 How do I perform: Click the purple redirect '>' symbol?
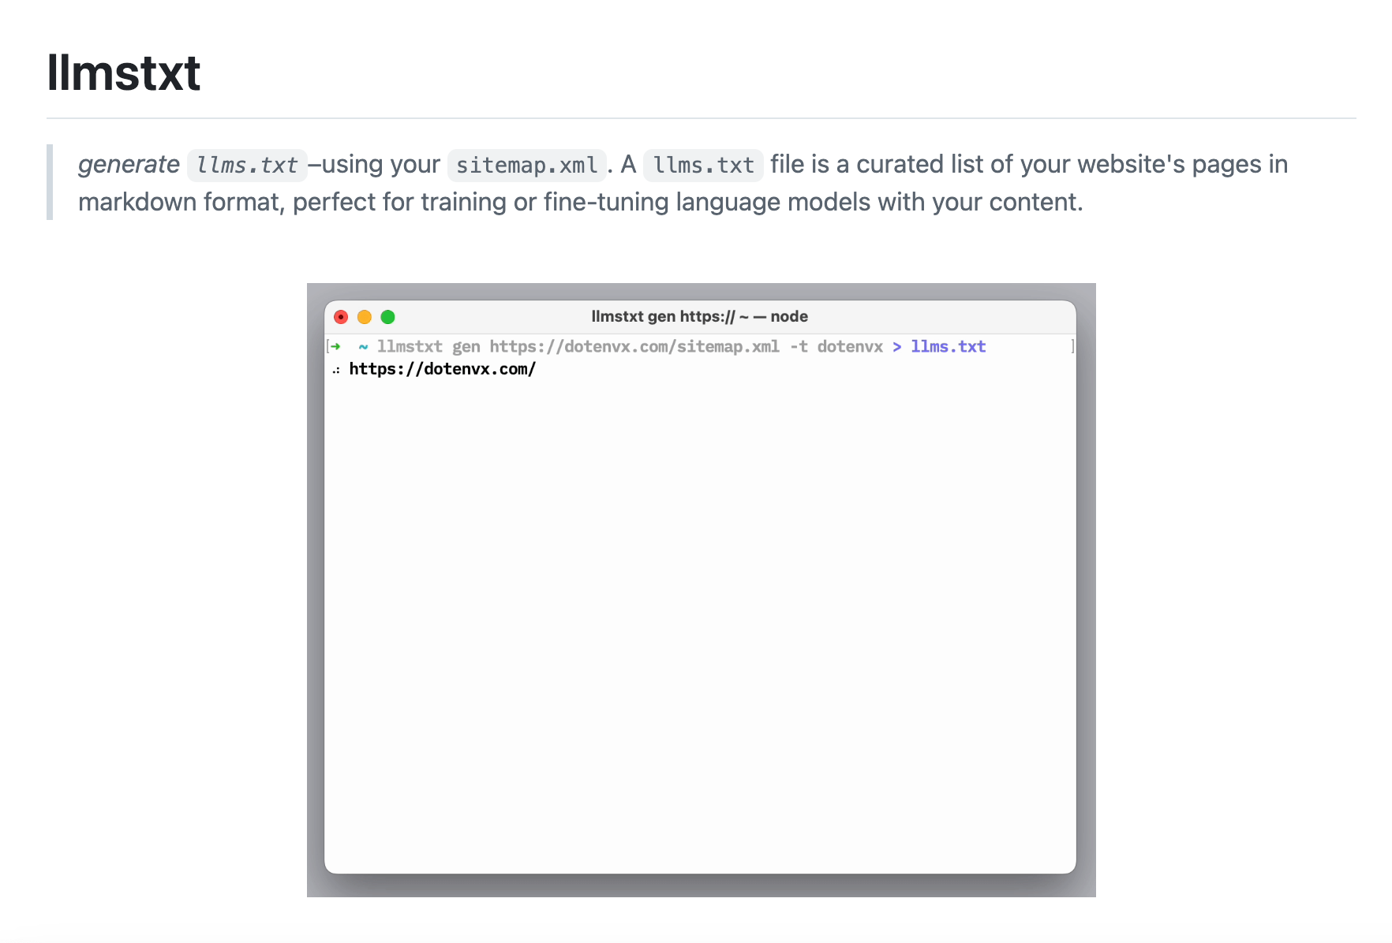[896, 347]
